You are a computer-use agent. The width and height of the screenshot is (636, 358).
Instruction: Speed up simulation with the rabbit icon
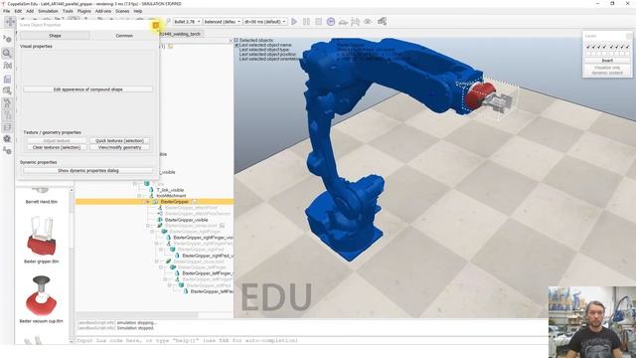click(356, 21)
